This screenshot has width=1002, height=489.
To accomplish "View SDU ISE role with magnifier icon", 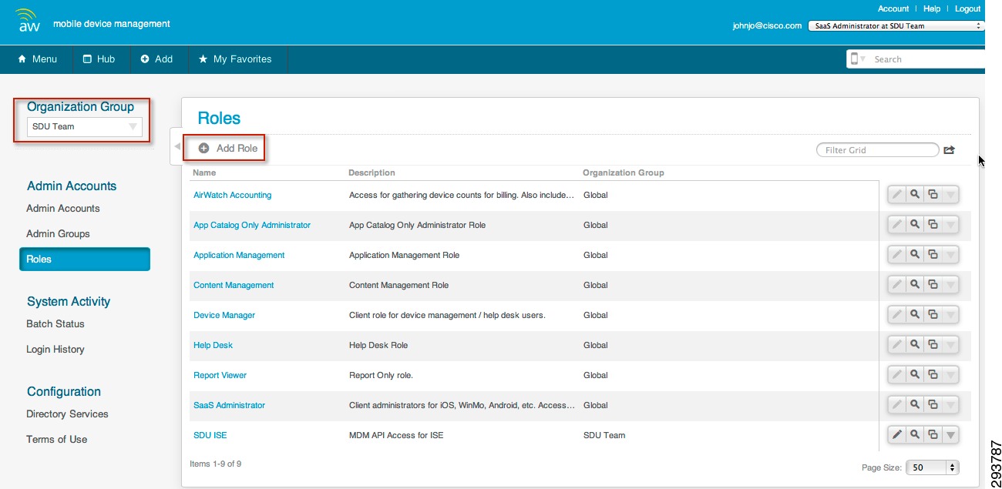I will 915,435.
